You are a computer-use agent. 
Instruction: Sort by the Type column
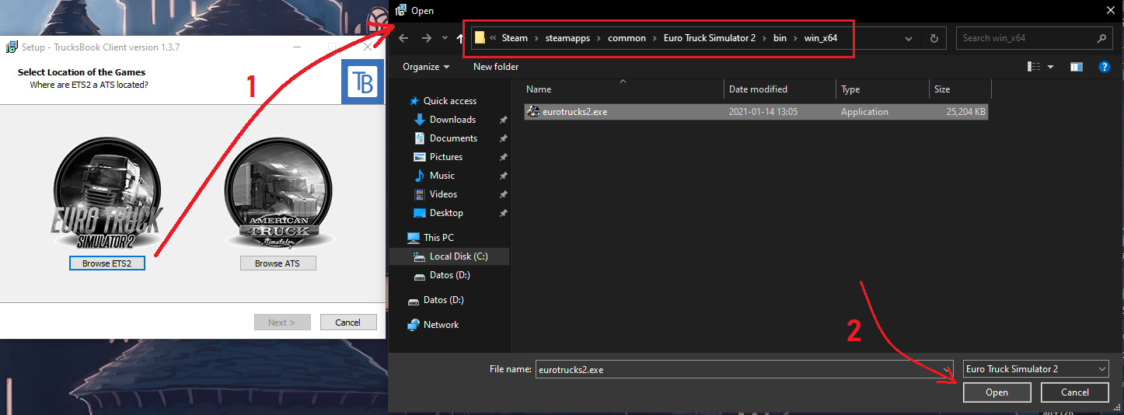click(x=882, y=89)
